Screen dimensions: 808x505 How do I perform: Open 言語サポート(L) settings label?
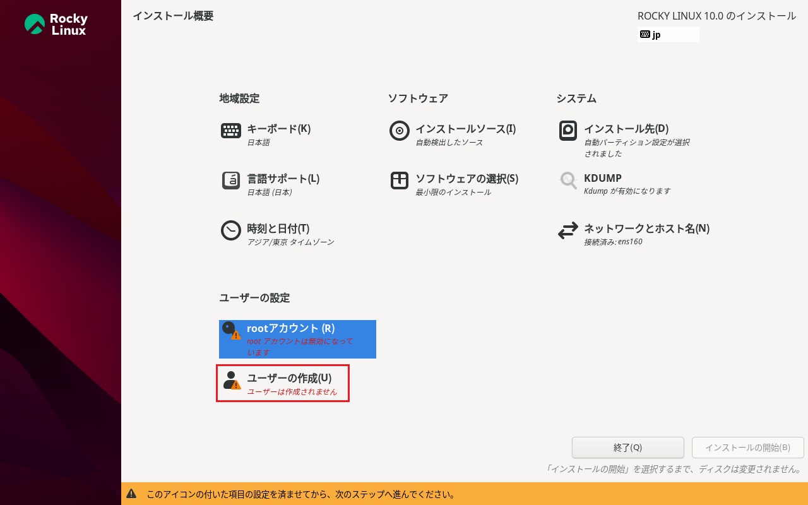point(283,179)
